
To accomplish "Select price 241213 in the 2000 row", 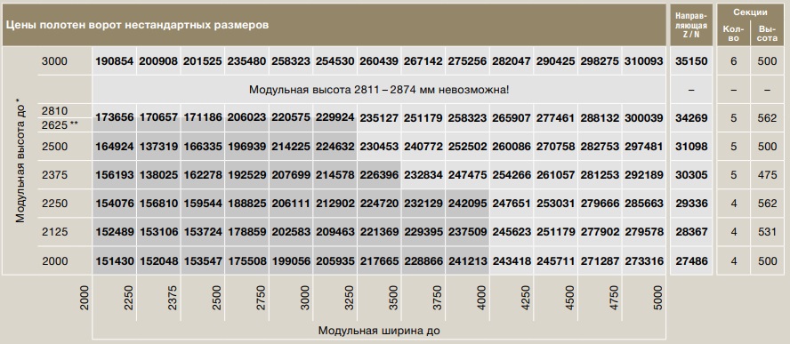I will [x=467, y=261].
